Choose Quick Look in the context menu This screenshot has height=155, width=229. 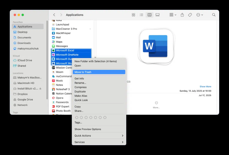99,100
